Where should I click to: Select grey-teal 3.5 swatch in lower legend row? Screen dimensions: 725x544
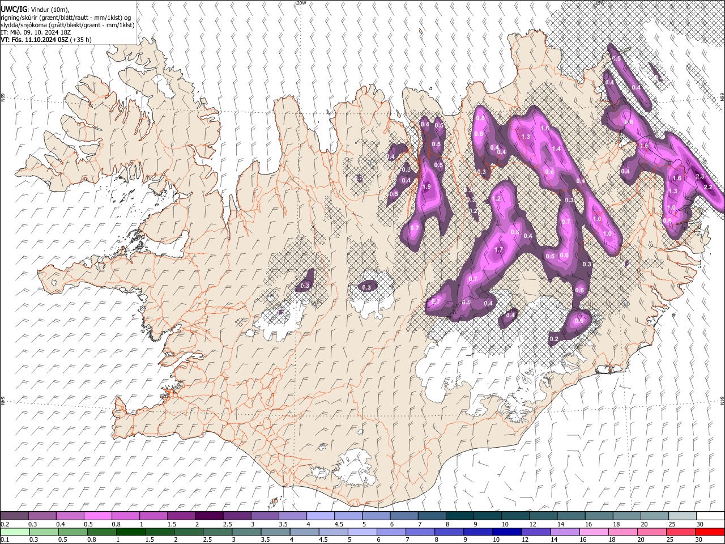click(x=275, y=532)
